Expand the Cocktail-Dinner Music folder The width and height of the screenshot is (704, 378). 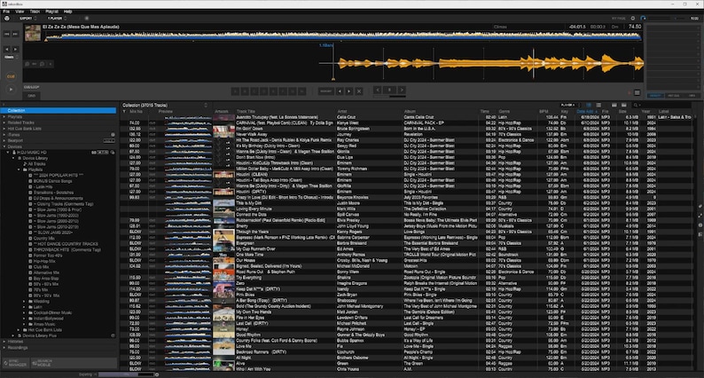point(24,313)
